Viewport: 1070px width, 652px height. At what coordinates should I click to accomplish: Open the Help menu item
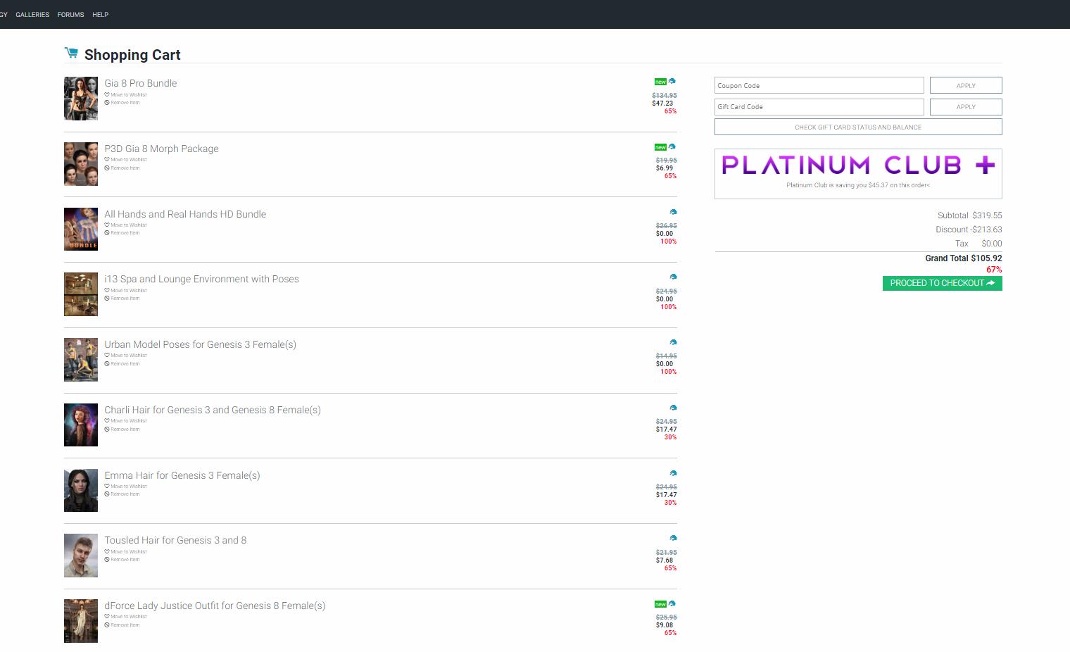click(x=100, y=15)
